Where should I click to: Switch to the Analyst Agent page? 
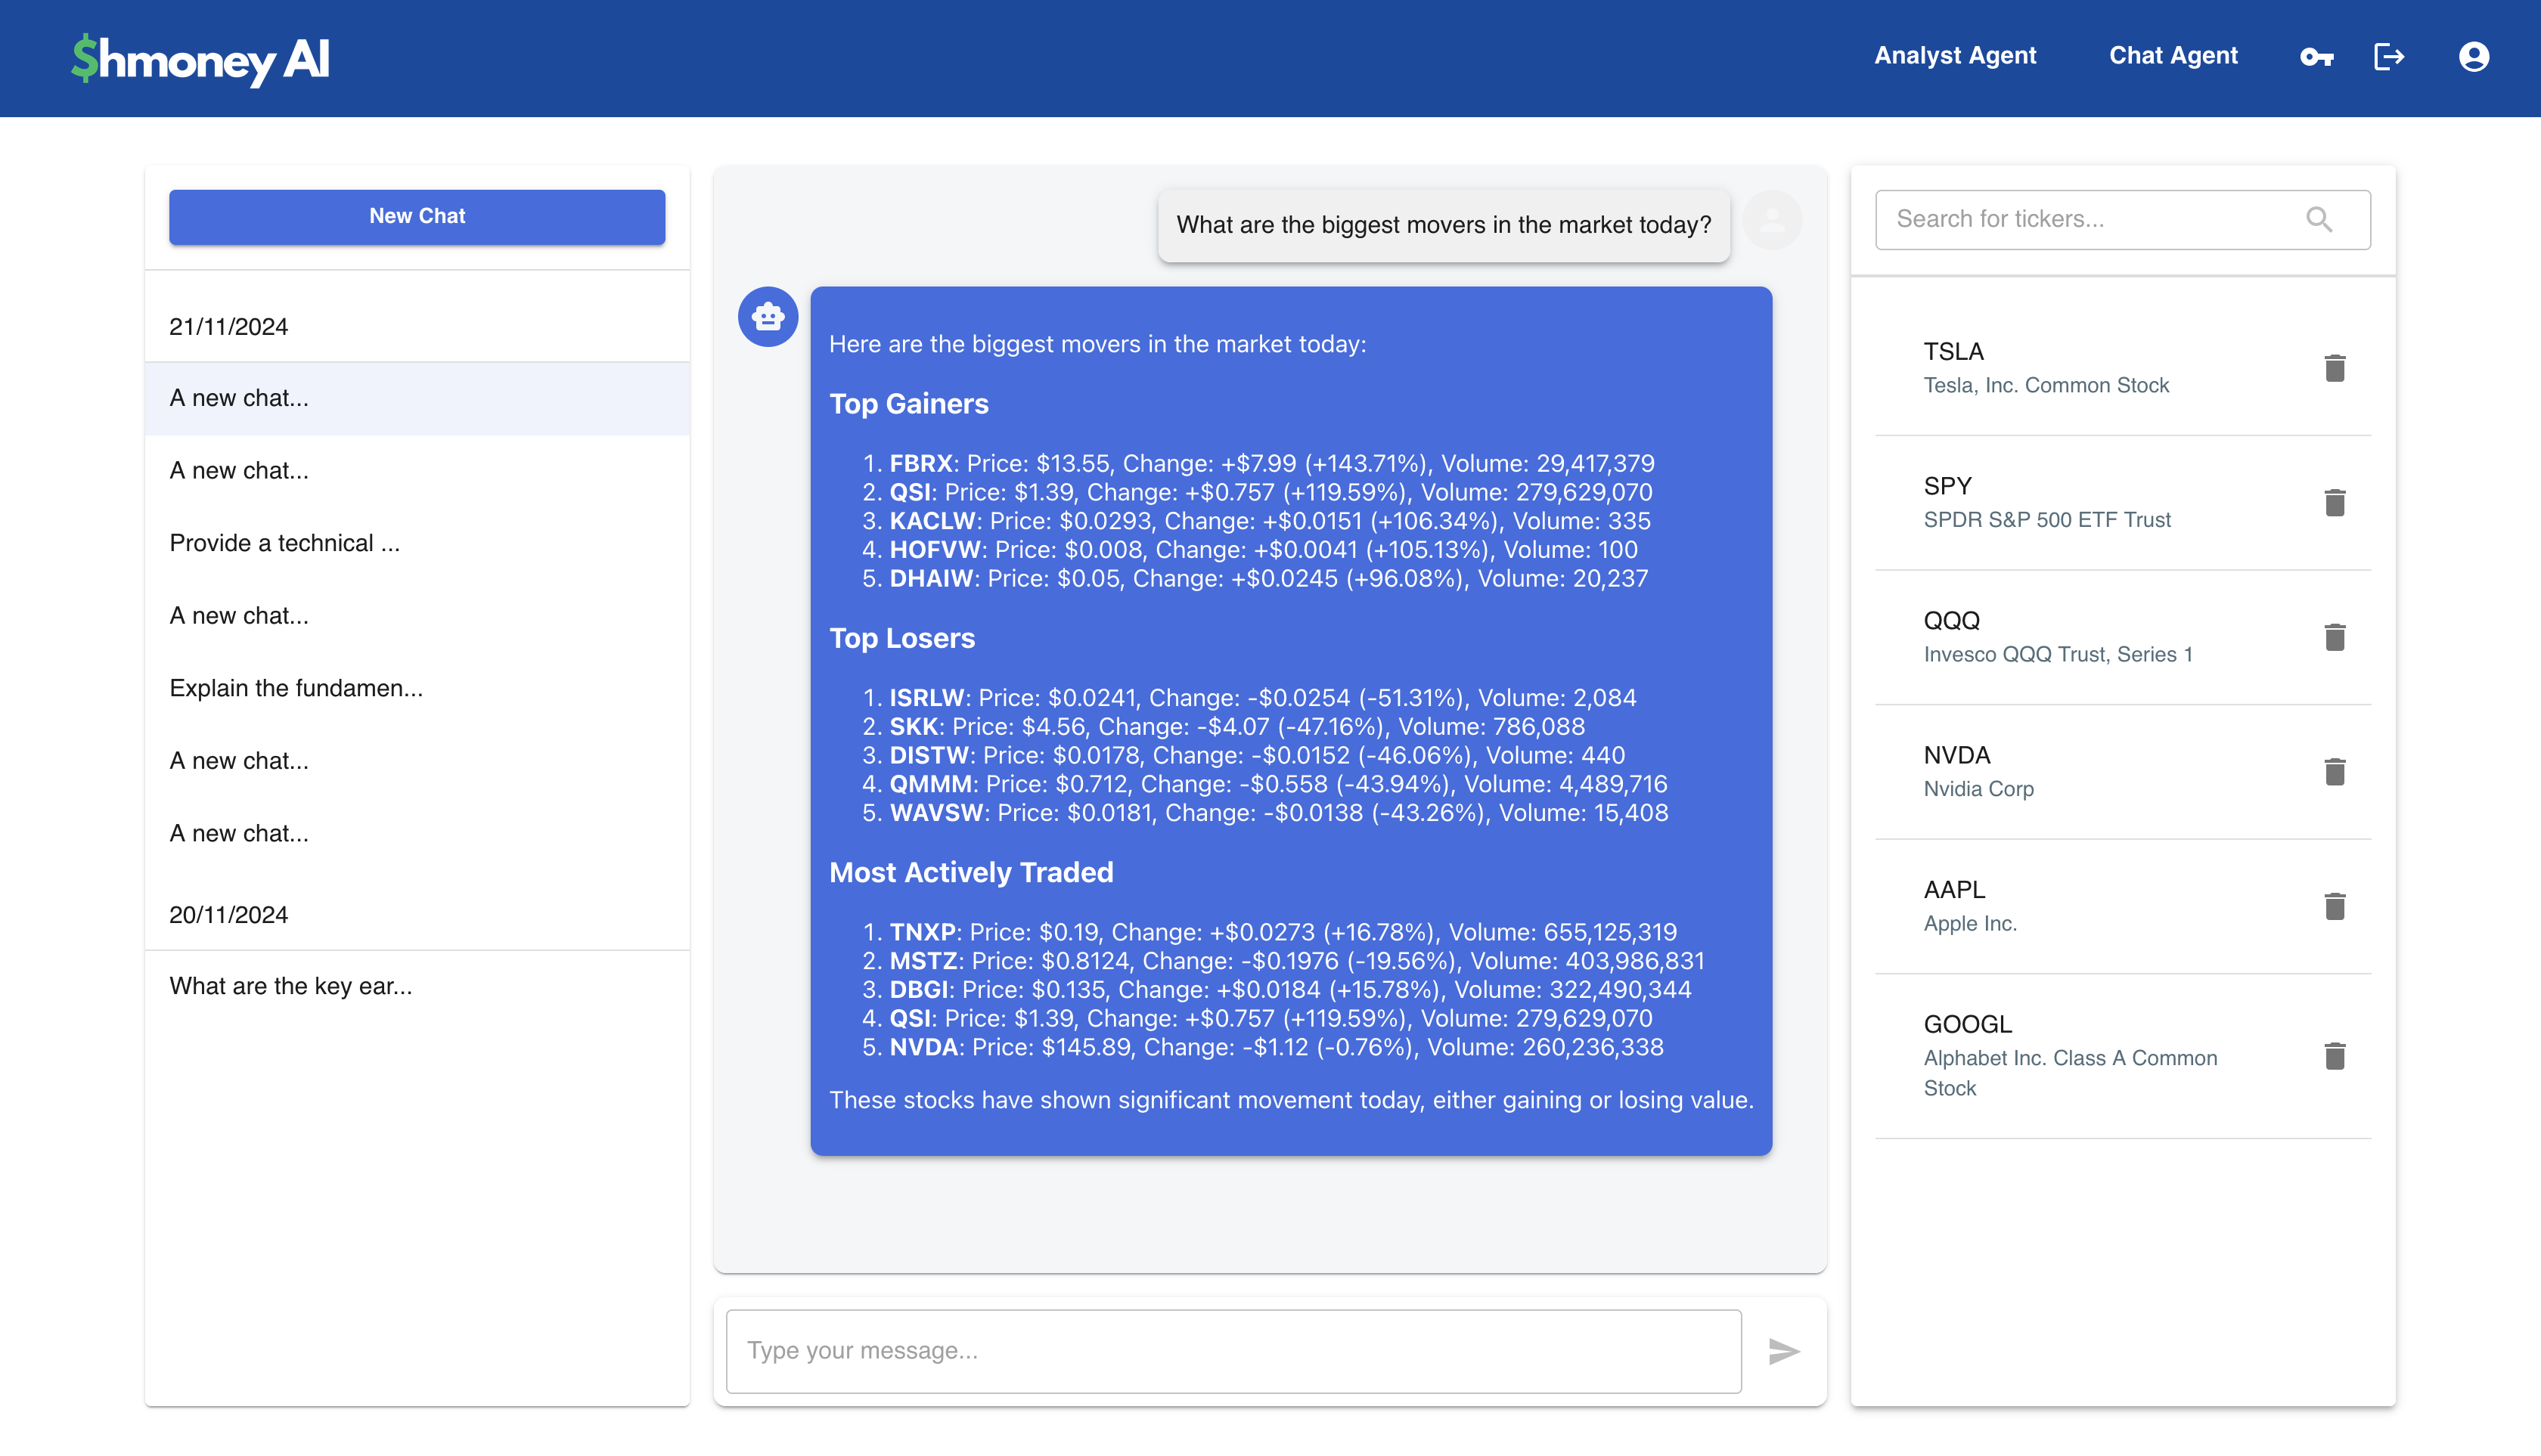1955,56
